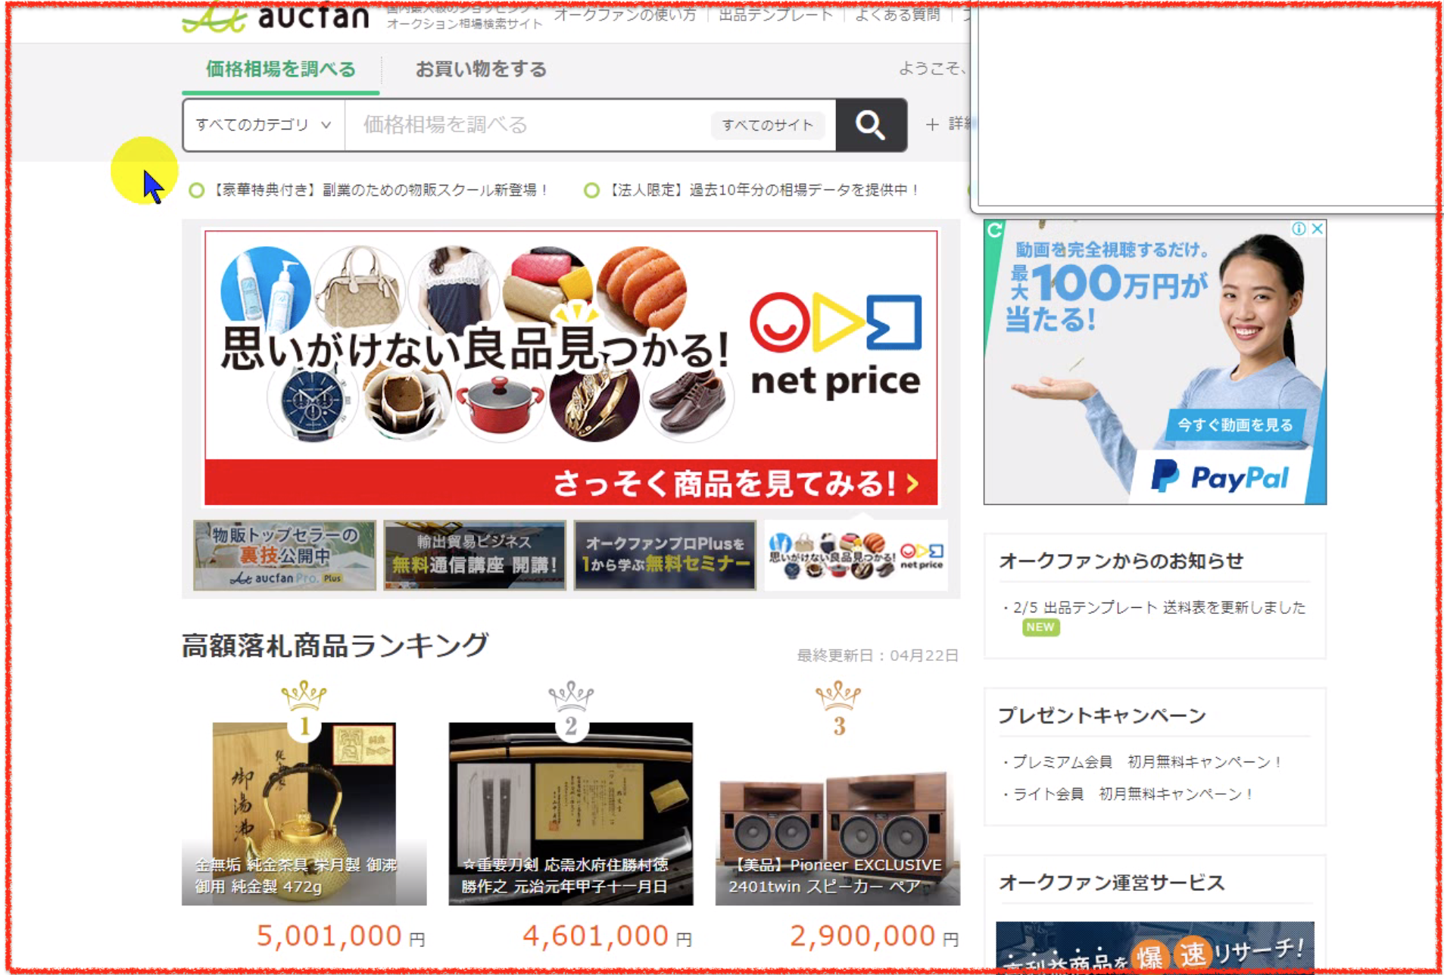This screenshot has height=975, width=1444.
Task: Click the 4,601,000 円 price
Action: click(607, 936)
